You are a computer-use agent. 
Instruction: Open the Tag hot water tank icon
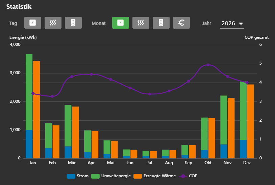click(73, 23)
